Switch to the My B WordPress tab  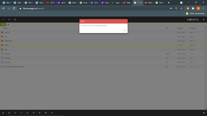click(7, 3)
